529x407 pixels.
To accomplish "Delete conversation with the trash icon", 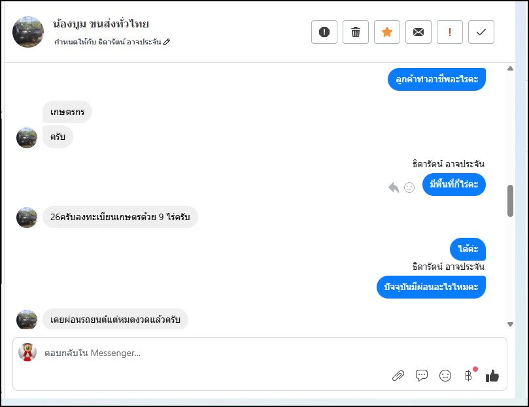I will pos(356,32).
